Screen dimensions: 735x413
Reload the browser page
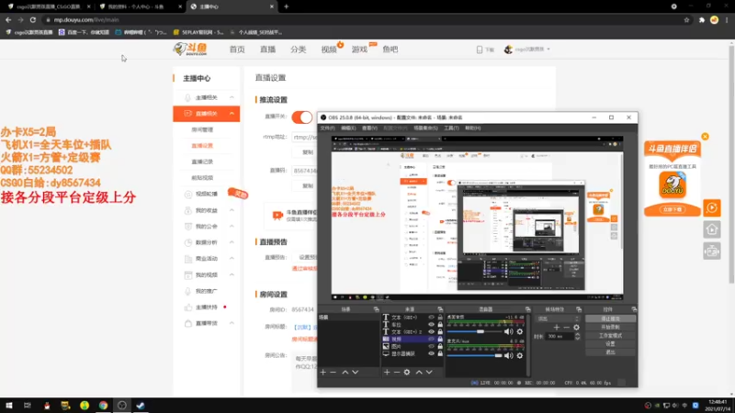point(33,19)
